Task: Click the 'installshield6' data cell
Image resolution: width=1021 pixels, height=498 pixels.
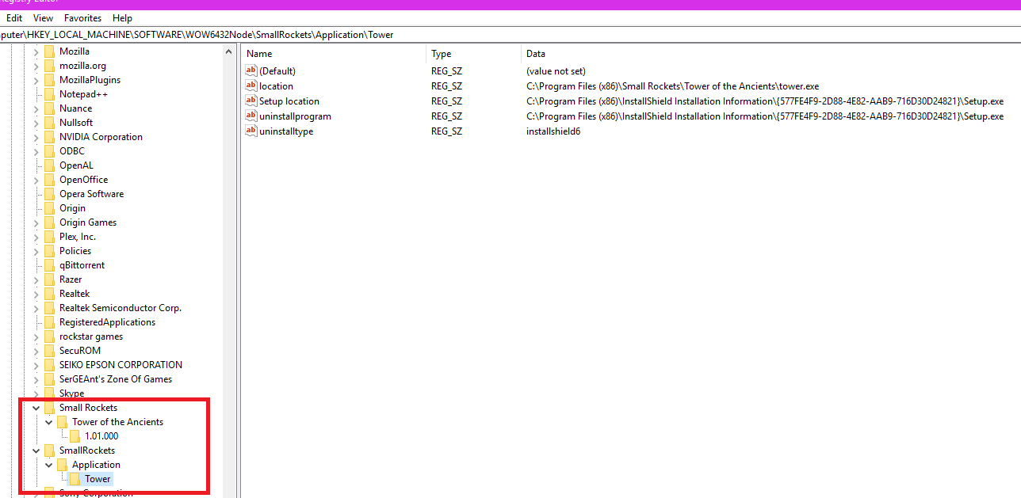Action: 553,131
